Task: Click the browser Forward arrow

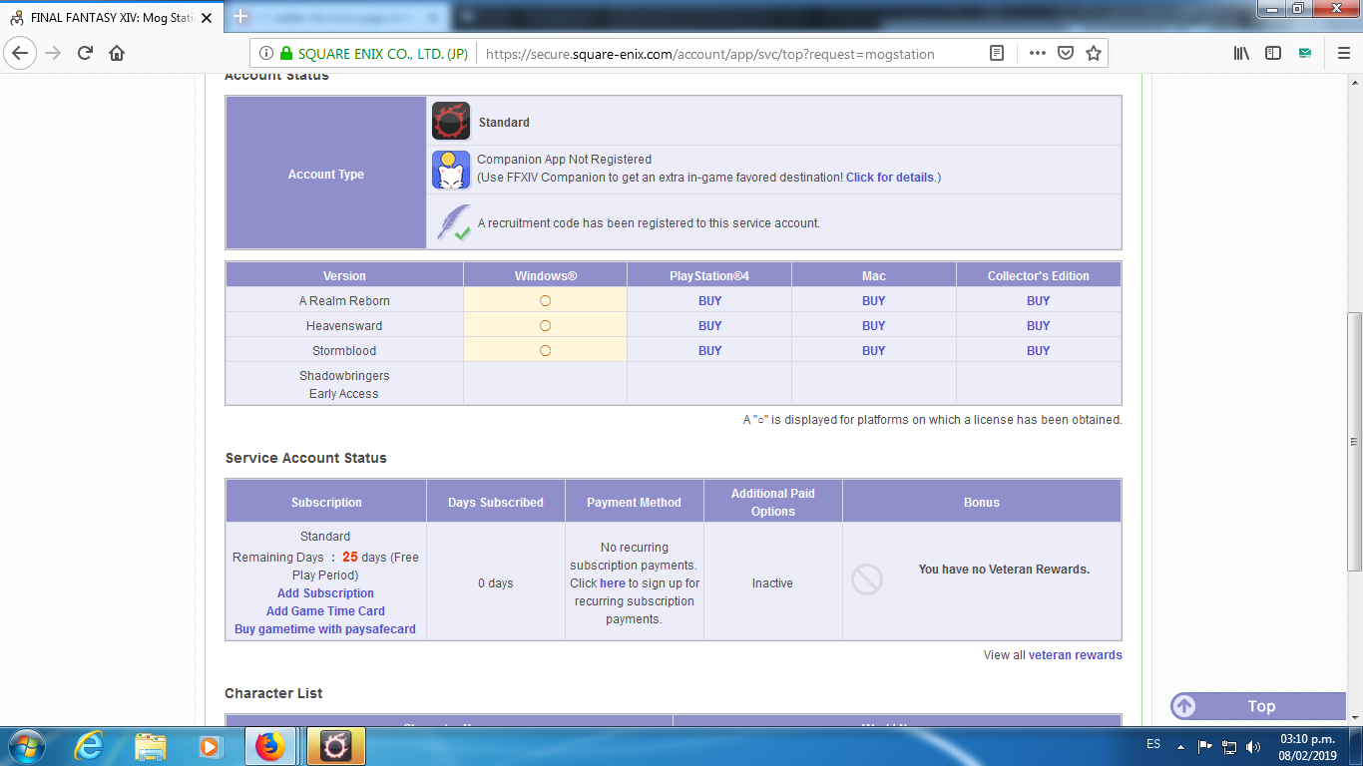Action: point(53,53)
